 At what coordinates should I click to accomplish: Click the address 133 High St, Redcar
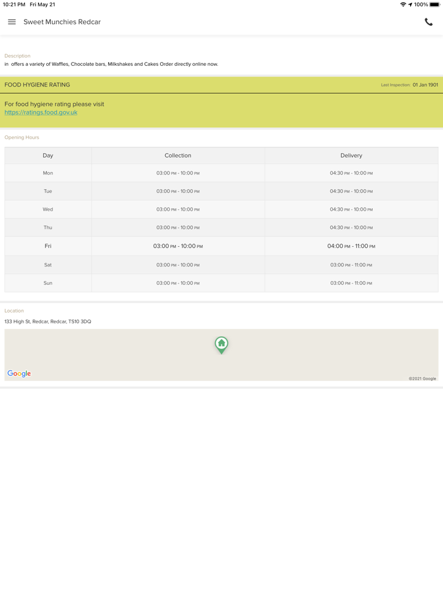click(47, 321)
